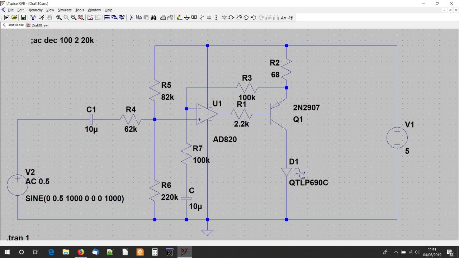This screenshot has width=459, height=258.
Task: Click the '62k' value of R4
Action: coord(131,129)
